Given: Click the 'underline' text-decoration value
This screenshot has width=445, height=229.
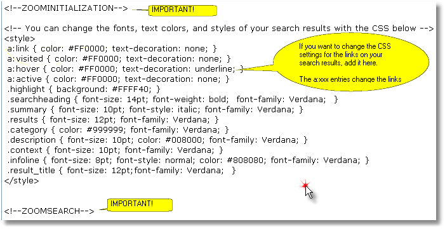Looking at the screenshot, I should (x=215, y=69).
